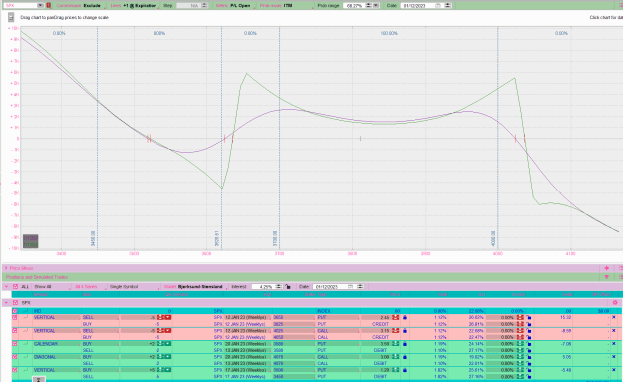
Task: Open the SPX group settings gear
Action: tap(615, 303)
